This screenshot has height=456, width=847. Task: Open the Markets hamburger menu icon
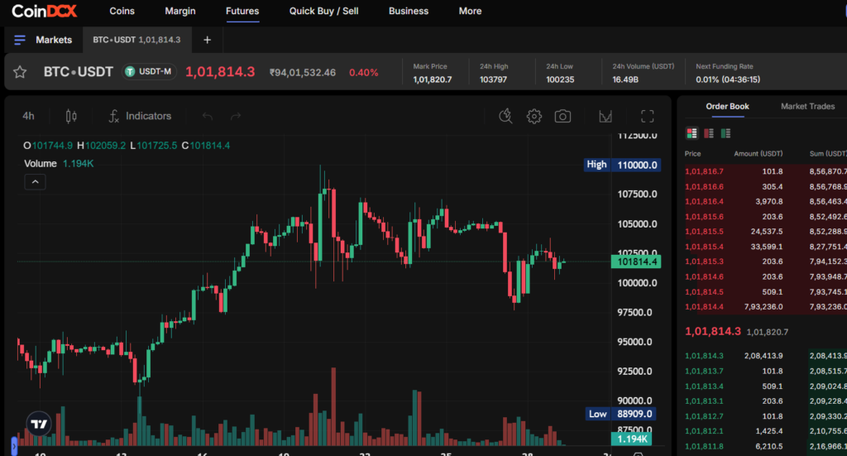pyautogui.click(x=20, y=40)
